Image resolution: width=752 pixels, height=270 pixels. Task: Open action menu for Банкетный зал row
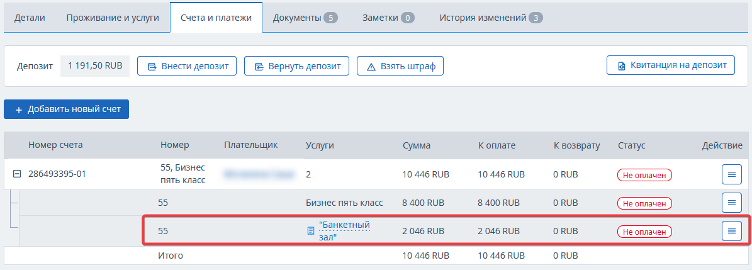pos(731,231)
